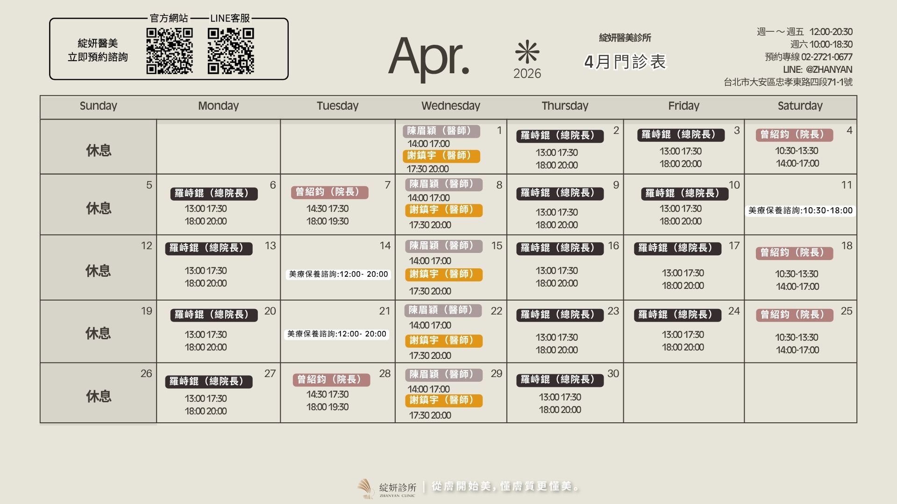
Task: Click April 21 beauty care consultation note
Action: tap(336, 334)
